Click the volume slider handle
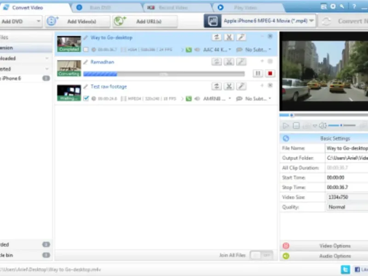Viewport: 368px width, 276px height. 341,125
